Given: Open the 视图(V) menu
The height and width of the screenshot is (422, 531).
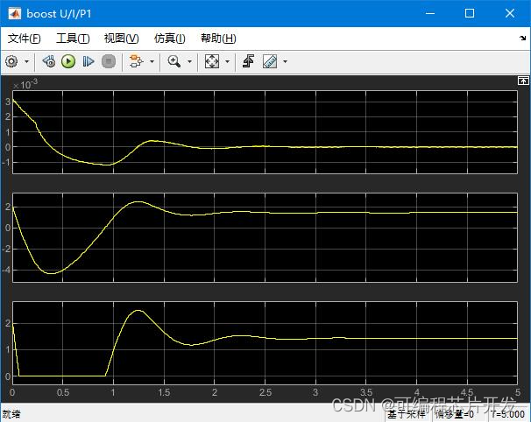Looking at the screenshot, I should tap(122, 39).
